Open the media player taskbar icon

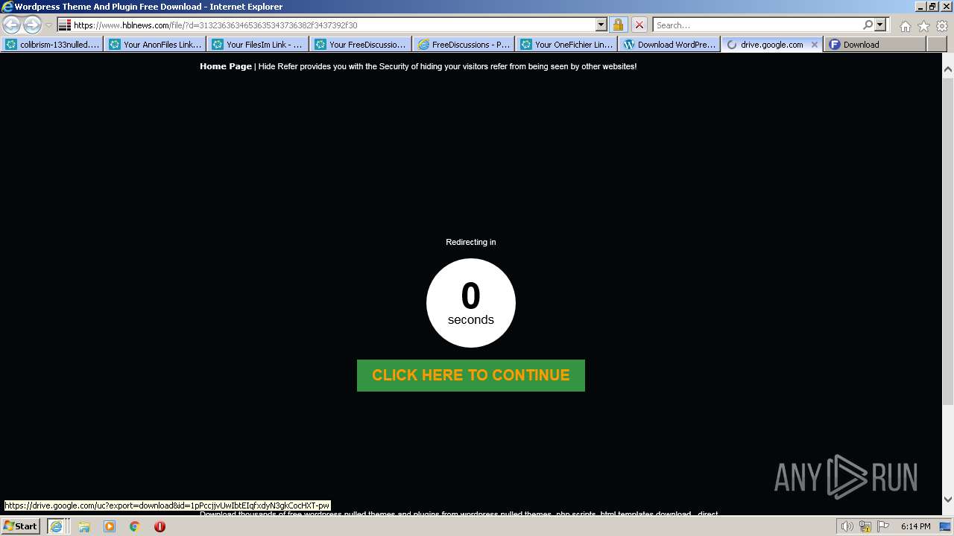pos(110,526)
